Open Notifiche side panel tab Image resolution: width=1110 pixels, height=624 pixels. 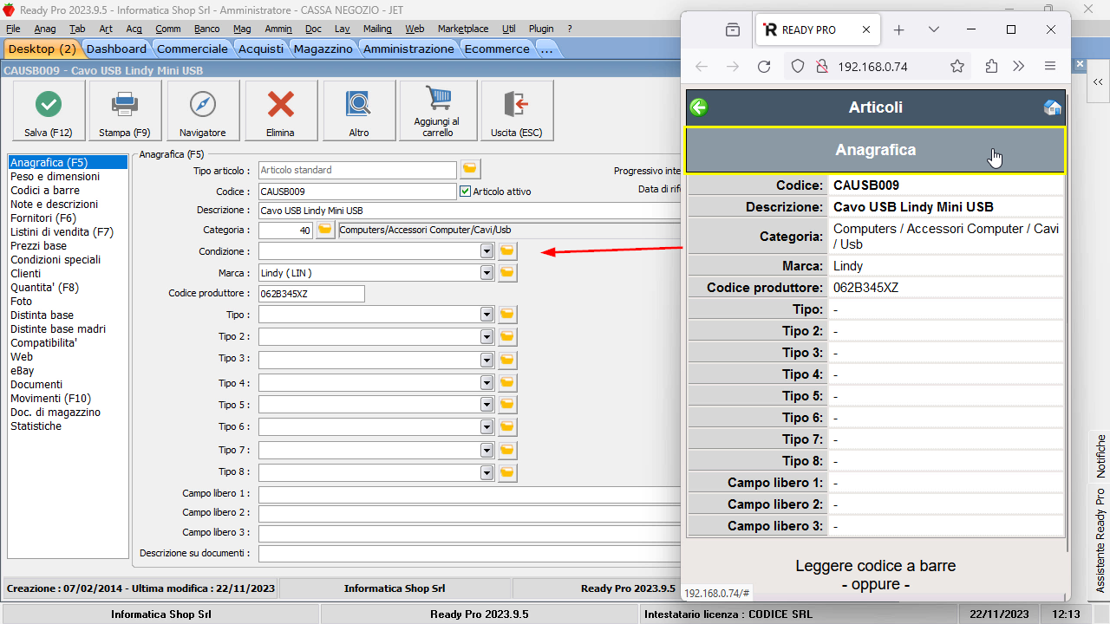tap(1100, 456)
